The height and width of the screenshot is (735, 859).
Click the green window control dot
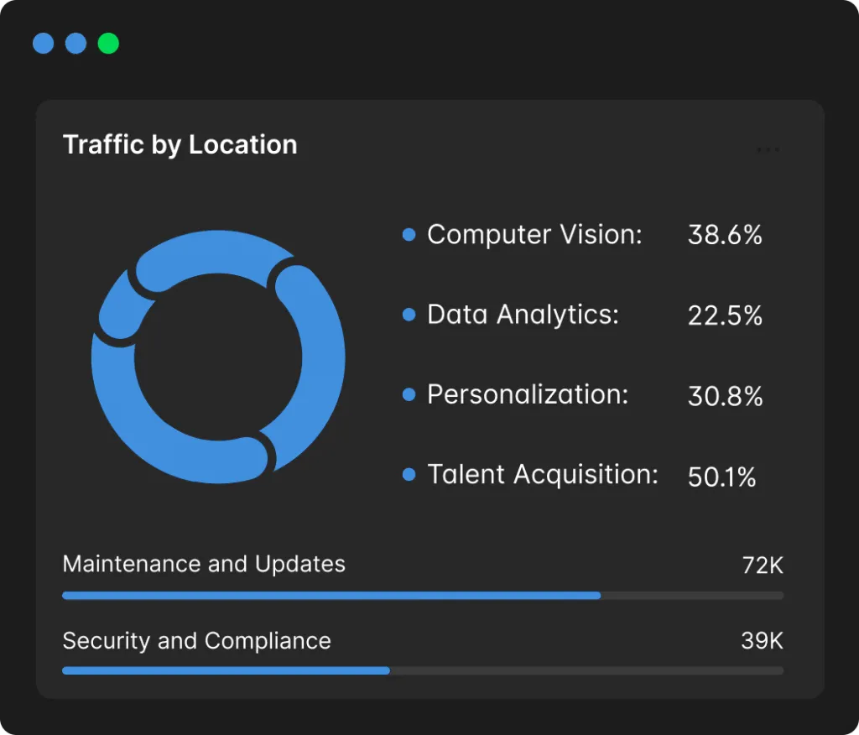(x=108, y=44)
